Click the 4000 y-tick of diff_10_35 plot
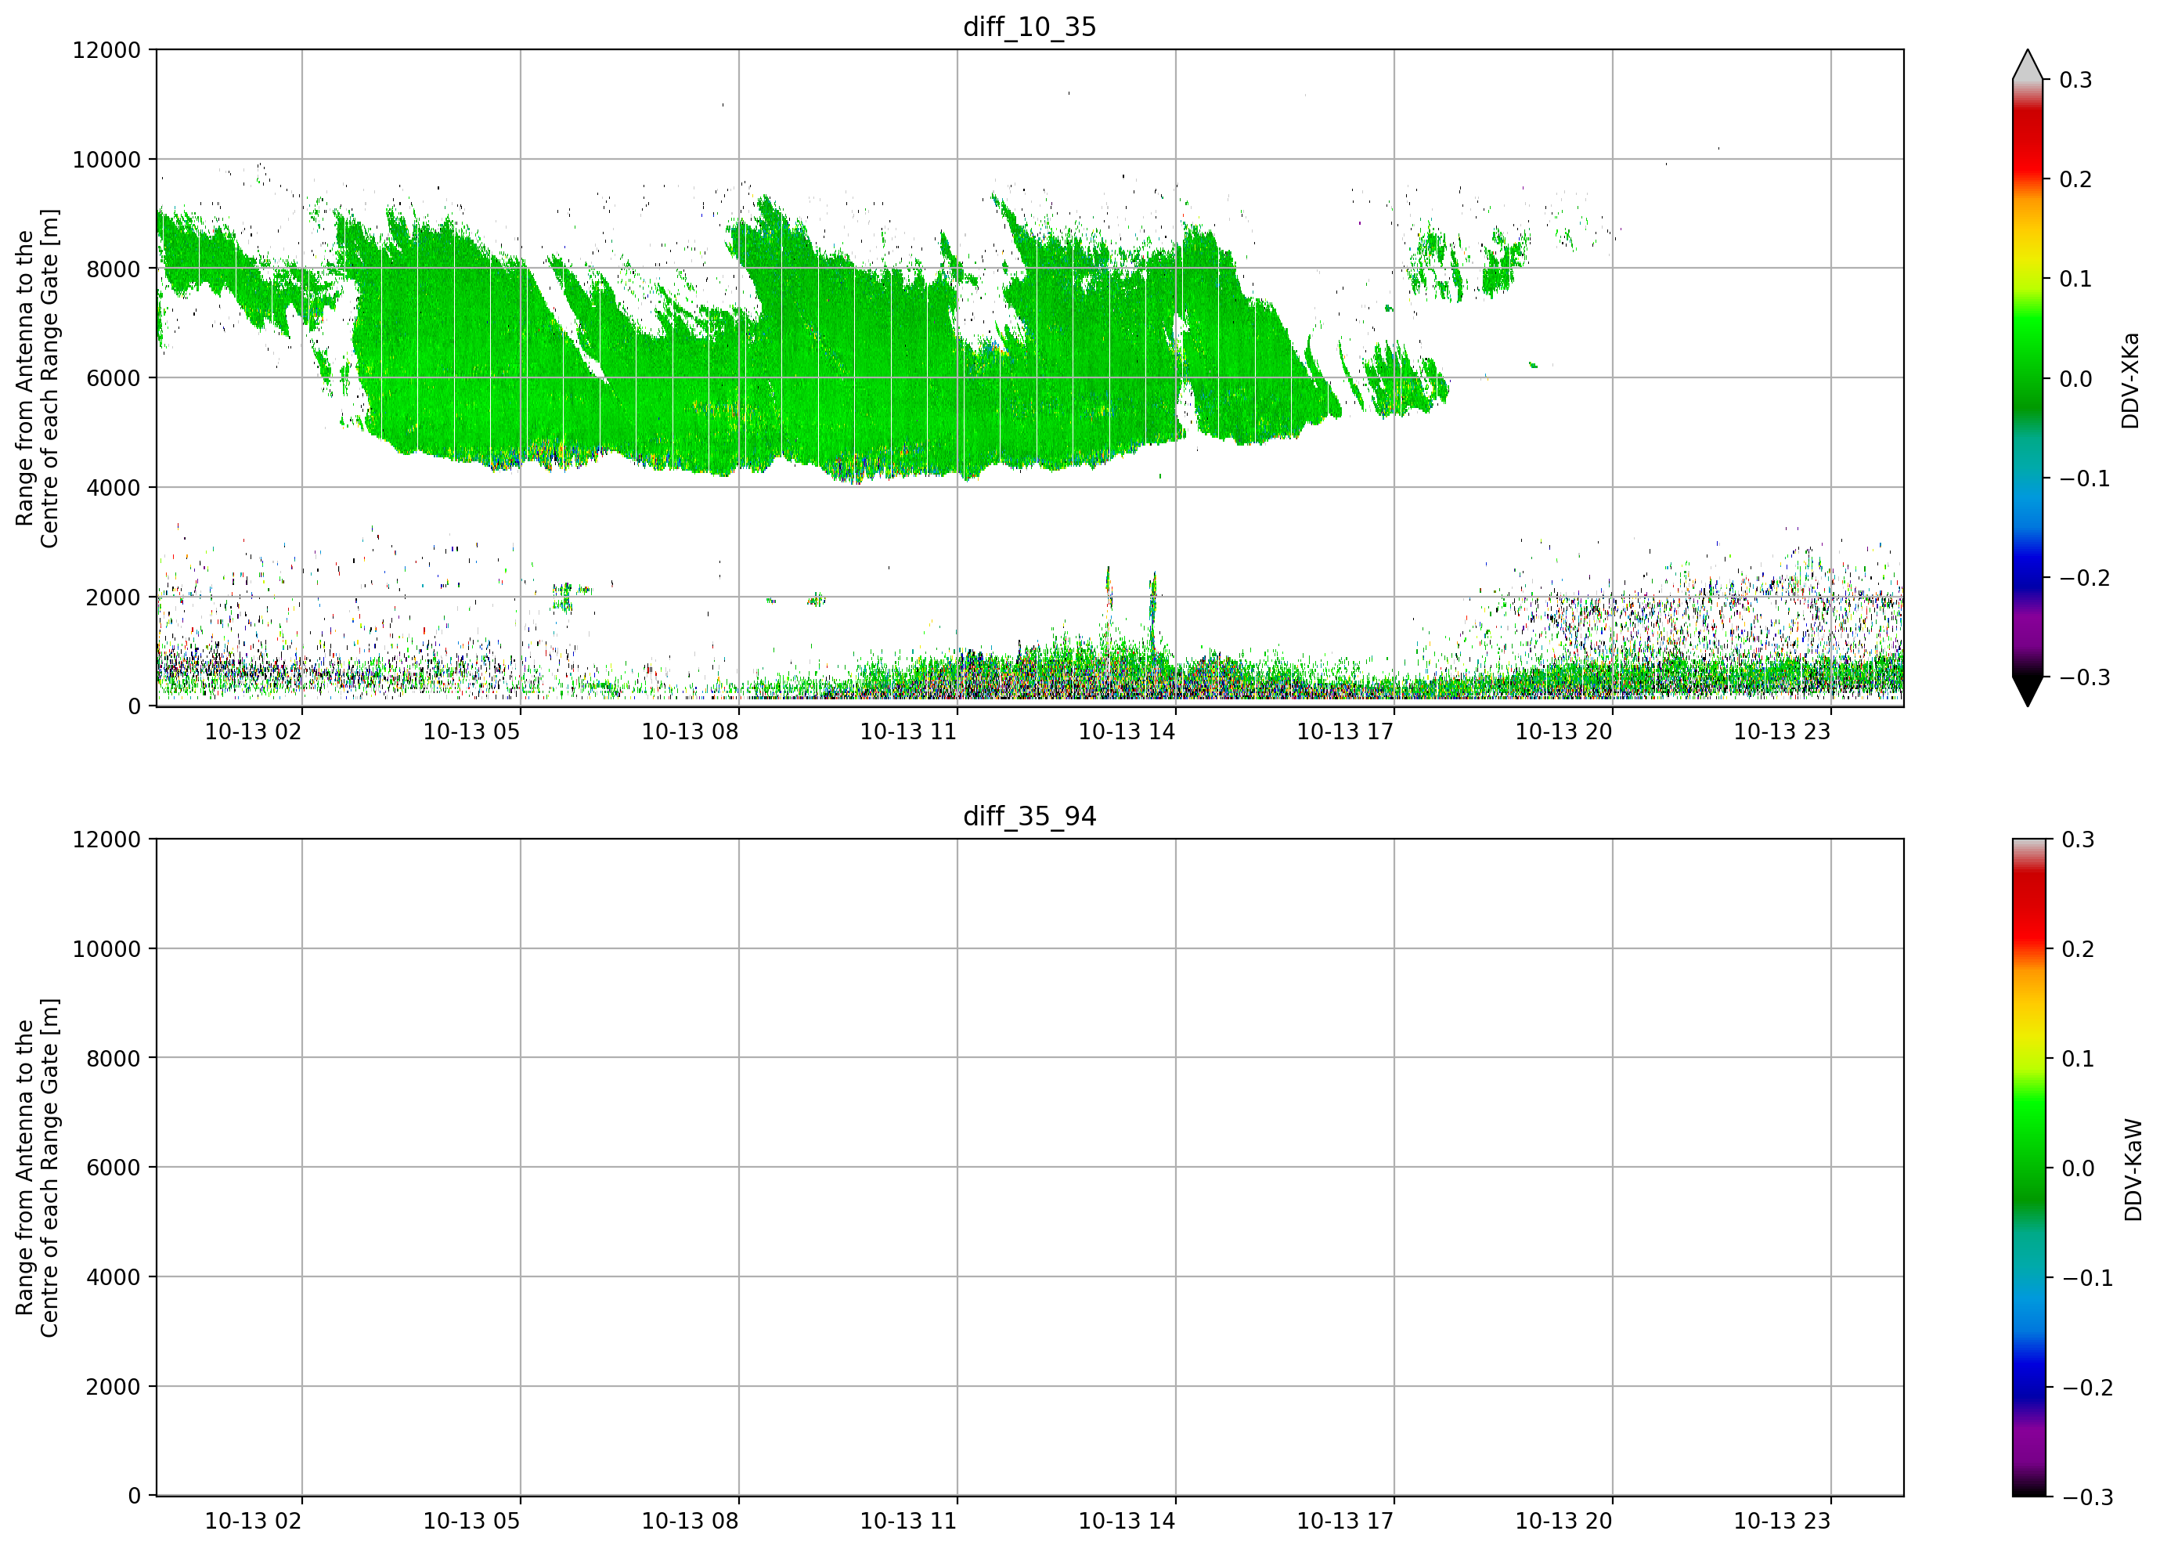The height and width of the screenshot is (1549, 2160). [114, 488]
